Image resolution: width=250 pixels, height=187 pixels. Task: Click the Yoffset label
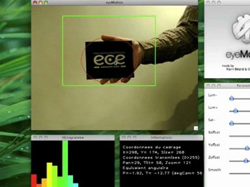coord(214,145)
